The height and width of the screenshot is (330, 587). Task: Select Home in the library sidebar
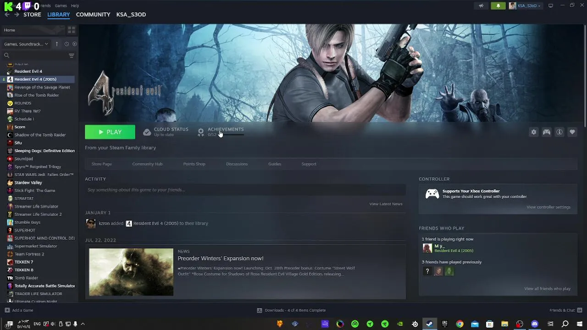(x=34, y=30)
